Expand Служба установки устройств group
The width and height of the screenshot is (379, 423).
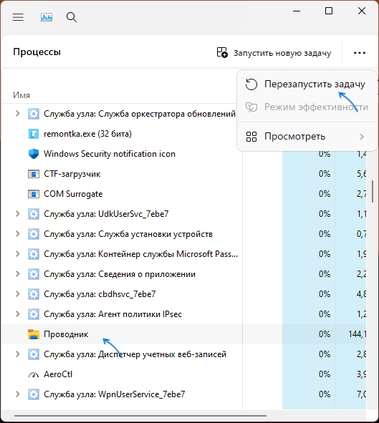click(x=17, y=234)
